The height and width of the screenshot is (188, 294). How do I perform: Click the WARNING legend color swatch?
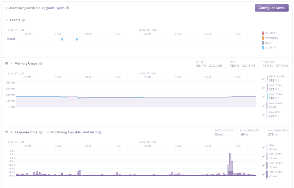263,38
